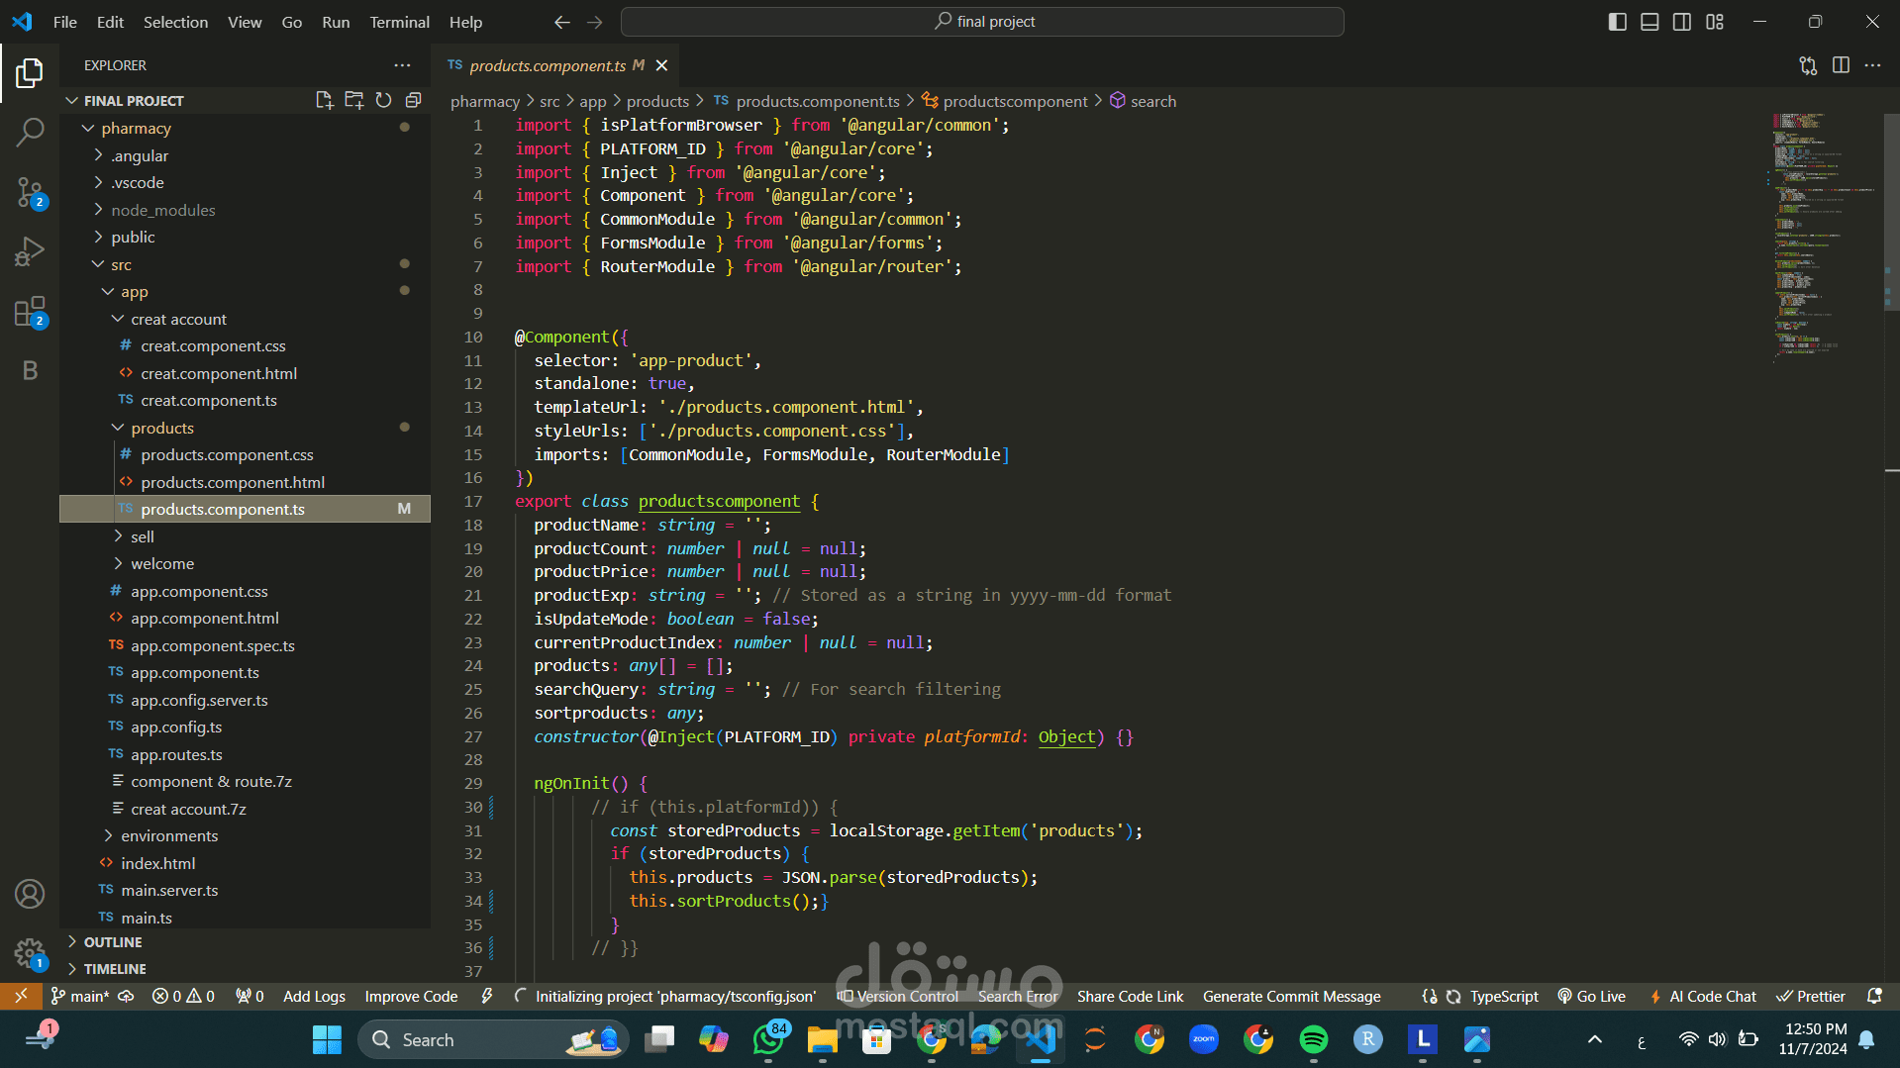
Task: Open the Search view in activity bar
Action: point(30,132)
